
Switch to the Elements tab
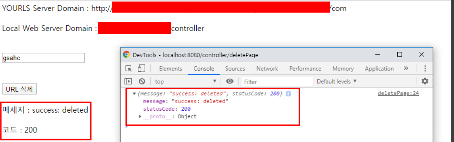(171, 69)
